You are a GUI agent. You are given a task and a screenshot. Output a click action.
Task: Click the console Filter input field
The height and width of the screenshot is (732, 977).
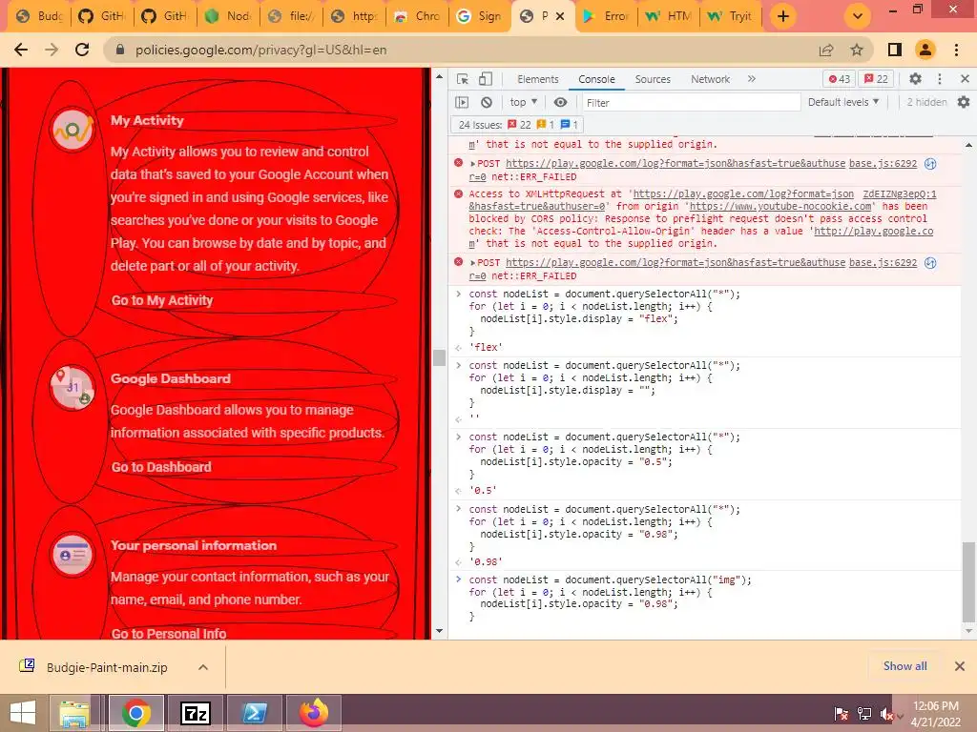[x=691, y=103]
